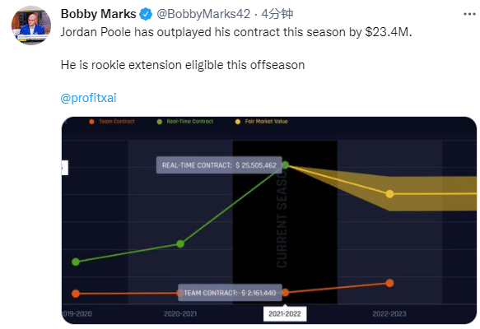This screenshot has height=329, width=480.
Task: Click the Bobby Marks display name
Action: coord(98,14)
